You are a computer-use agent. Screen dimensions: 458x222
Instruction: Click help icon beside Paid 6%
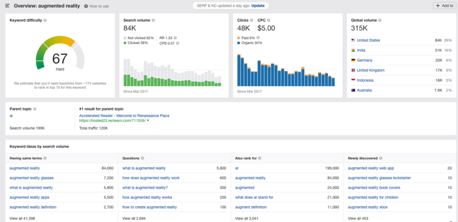pos(258,38)
